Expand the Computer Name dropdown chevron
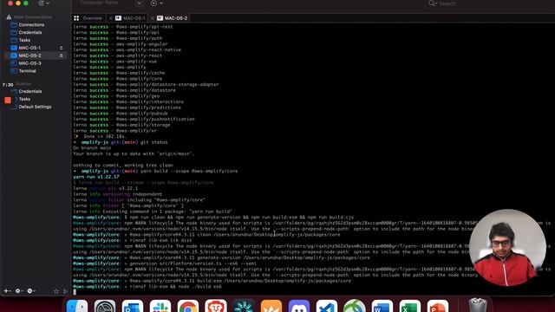The height and width of the screenshot is (312, 555). (139, 3)
